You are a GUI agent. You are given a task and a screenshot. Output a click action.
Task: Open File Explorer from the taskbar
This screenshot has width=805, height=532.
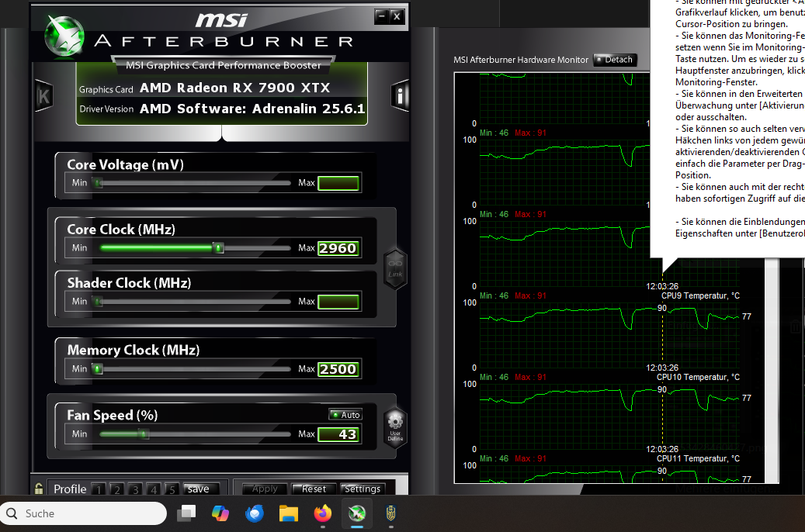click(x=289, y=513)
